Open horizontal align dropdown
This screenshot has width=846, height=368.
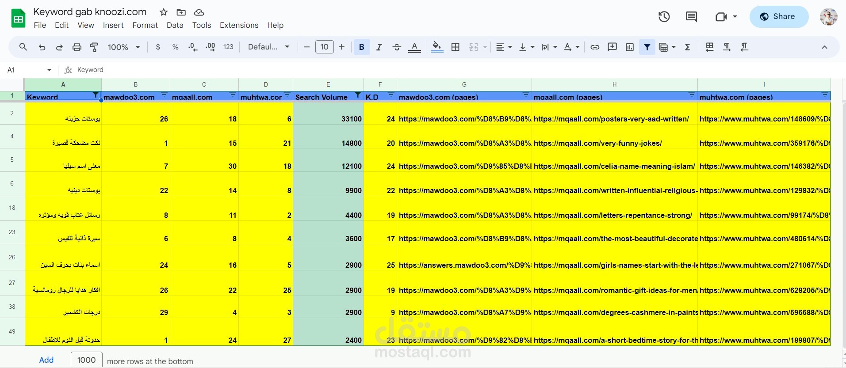504,47
